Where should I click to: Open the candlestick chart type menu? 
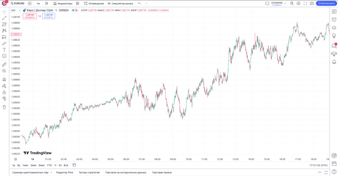(47, 3)
